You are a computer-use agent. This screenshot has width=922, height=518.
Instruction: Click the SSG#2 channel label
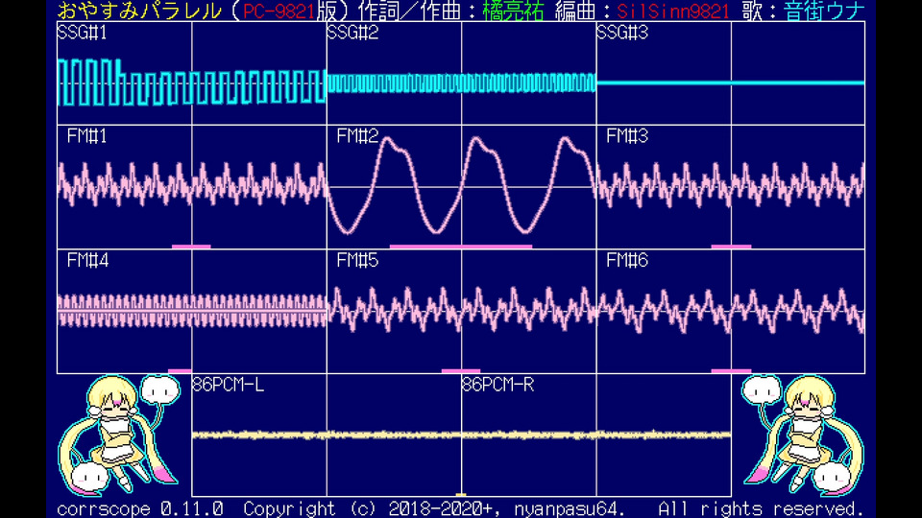352,33
